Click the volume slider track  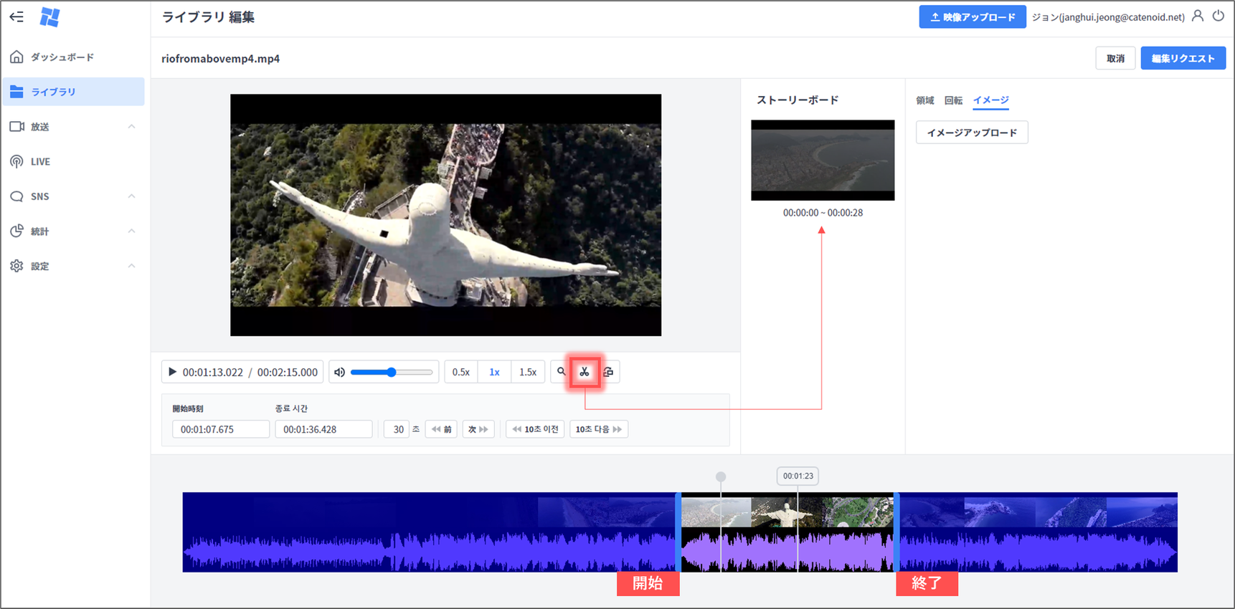pos(392,373)
